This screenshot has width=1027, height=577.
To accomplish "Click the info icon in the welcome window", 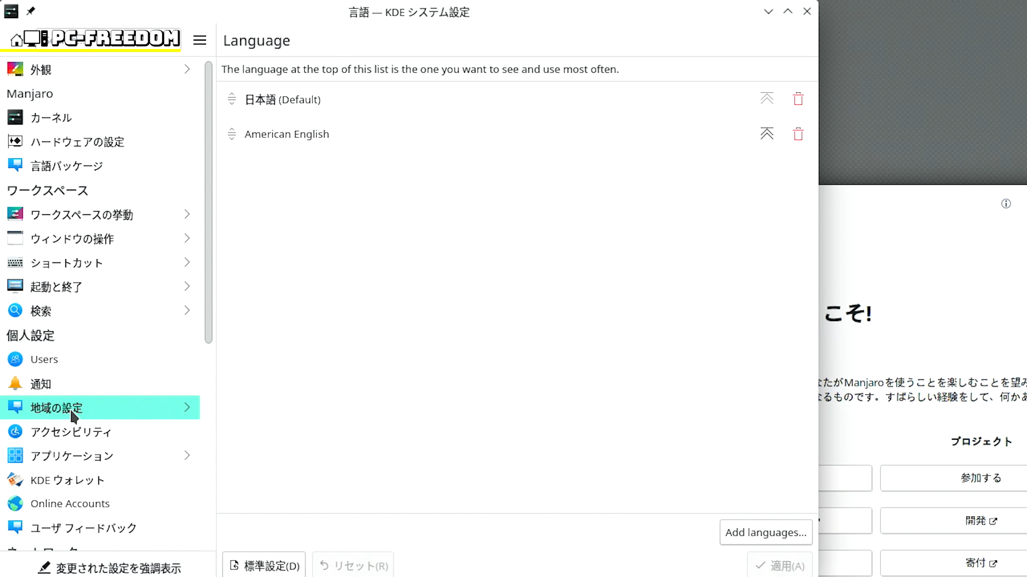I will point(1006,204).
